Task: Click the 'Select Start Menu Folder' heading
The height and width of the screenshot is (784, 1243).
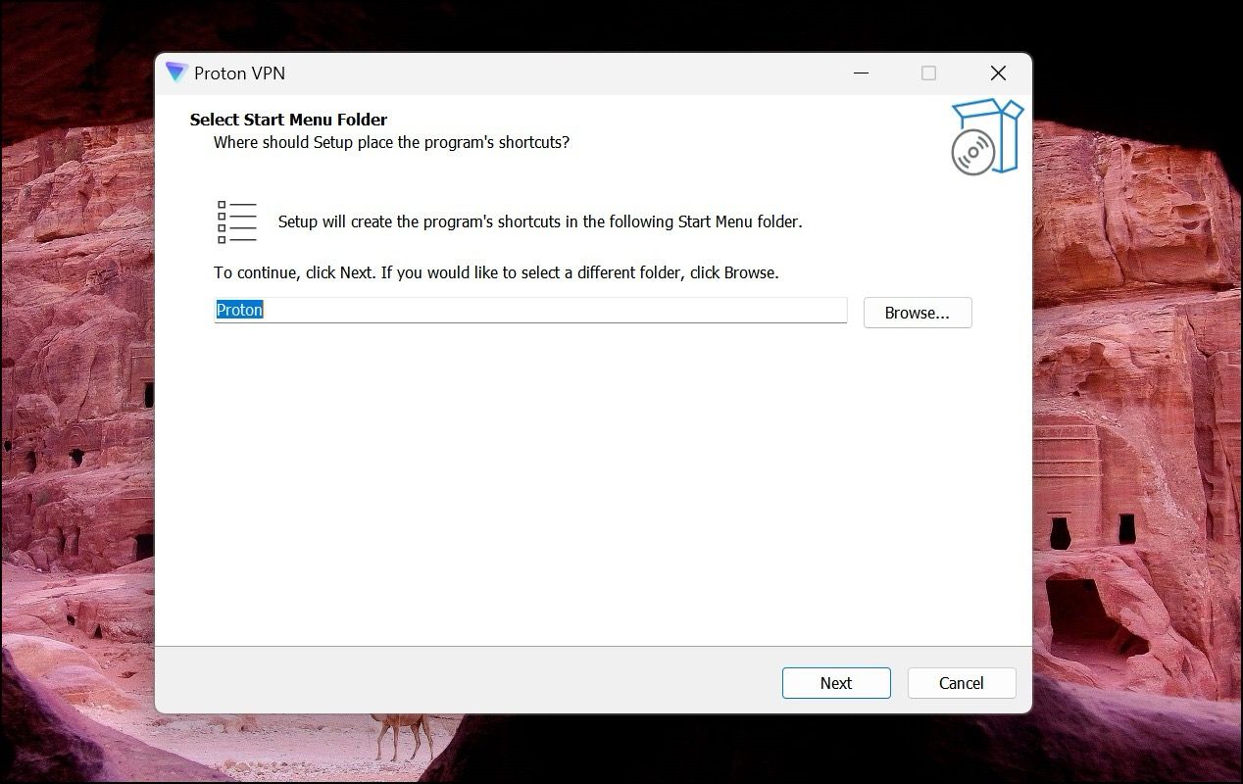Action: (x=288, y=119)
